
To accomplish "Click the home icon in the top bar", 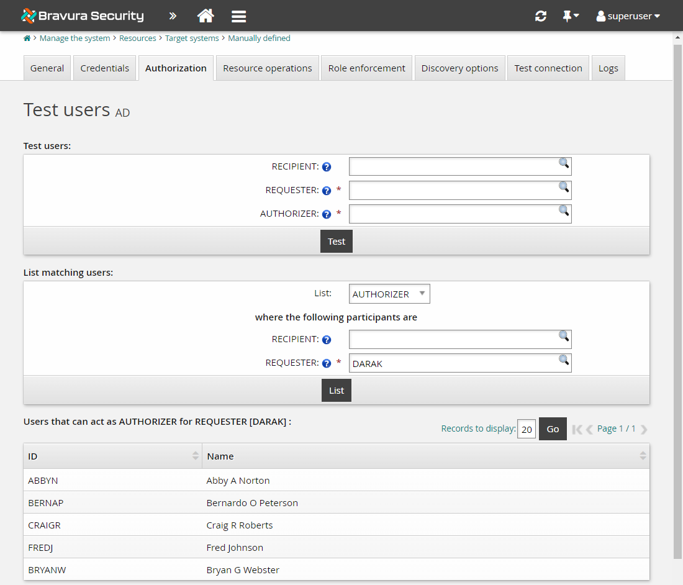I will click(x=206, y=16).
